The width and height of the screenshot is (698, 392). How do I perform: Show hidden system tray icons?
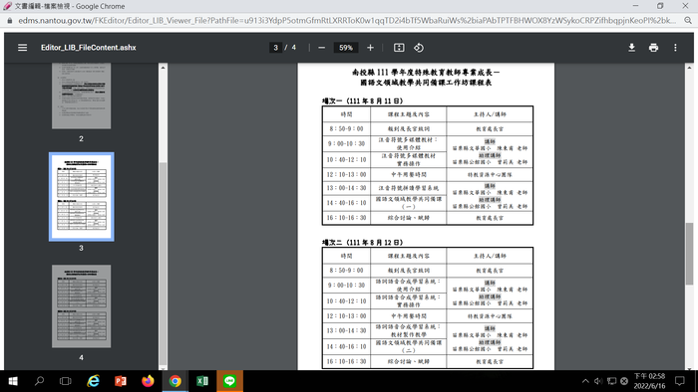tap(585, 381)
